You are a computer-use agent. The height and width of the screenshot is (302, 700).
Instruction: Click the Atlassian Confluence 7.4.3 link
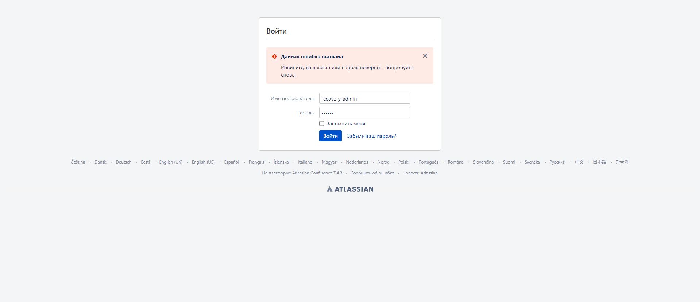pos(317,173)
